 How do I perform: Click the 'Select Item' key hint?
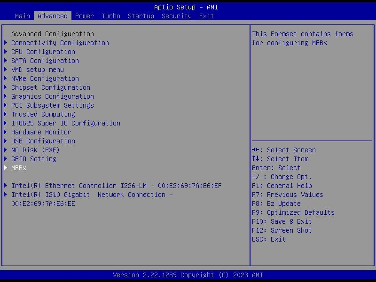tap(280, 159)
